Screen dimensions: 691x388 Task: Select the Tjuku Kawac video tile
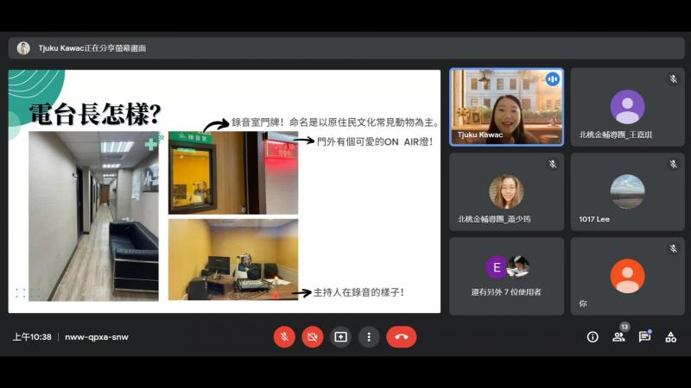click(x=506, y=107)
